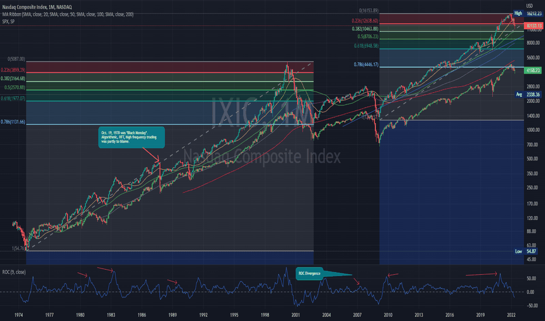545x321 pixels.
Task: Click the ROC (9, close) indicator label
Action: pos(14,272)
